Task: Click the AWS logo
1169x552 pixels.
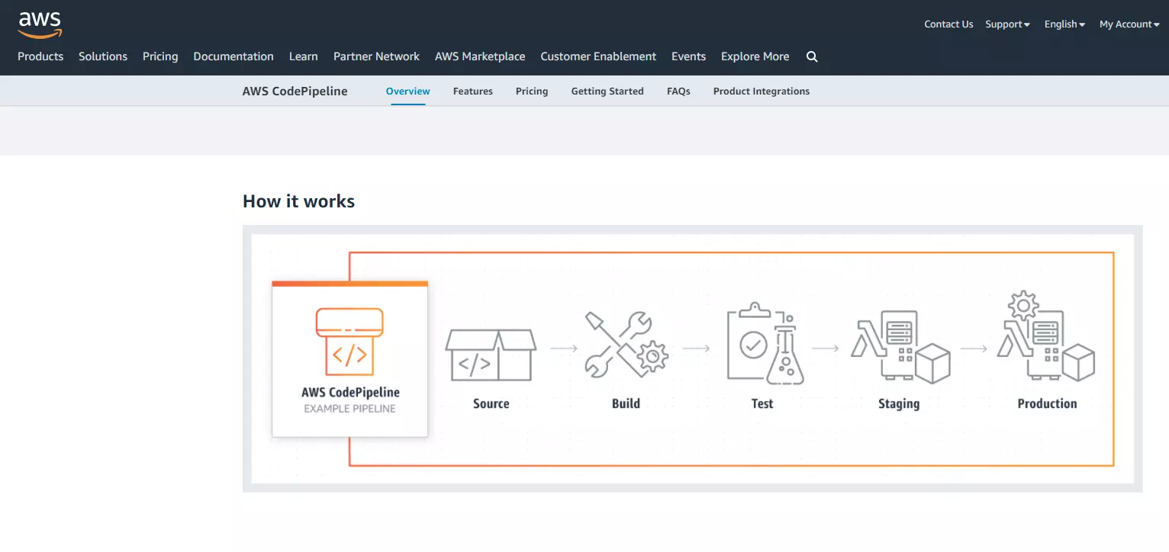Action: (x=40, y=24)
